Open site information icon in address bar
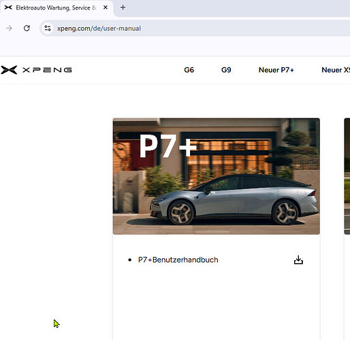The height and width of the screenshot is (340, 350). [x=48, y=29]
